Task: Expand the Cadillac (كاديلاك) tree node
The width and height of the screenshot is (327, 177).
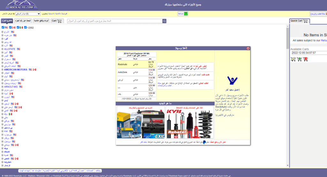Action: [3, 152]
